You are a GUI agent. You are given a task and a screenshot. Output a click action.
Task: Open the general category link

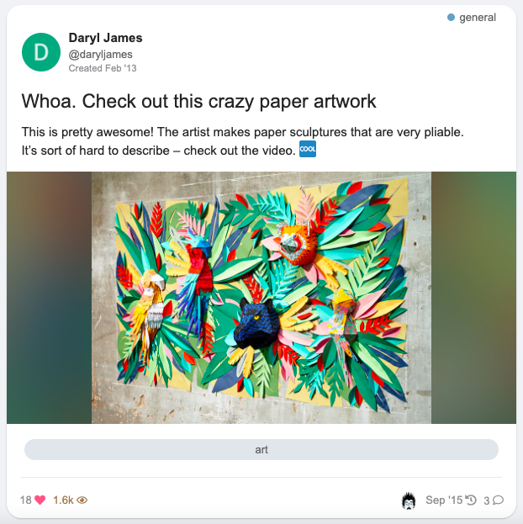click(x=478, y=18)
